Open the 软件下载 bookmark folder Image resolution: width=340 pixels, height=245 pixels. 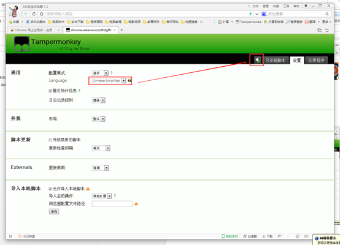(x=75, y=22)
